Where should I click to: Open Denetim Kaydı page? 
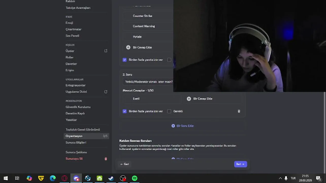[75, 113]
